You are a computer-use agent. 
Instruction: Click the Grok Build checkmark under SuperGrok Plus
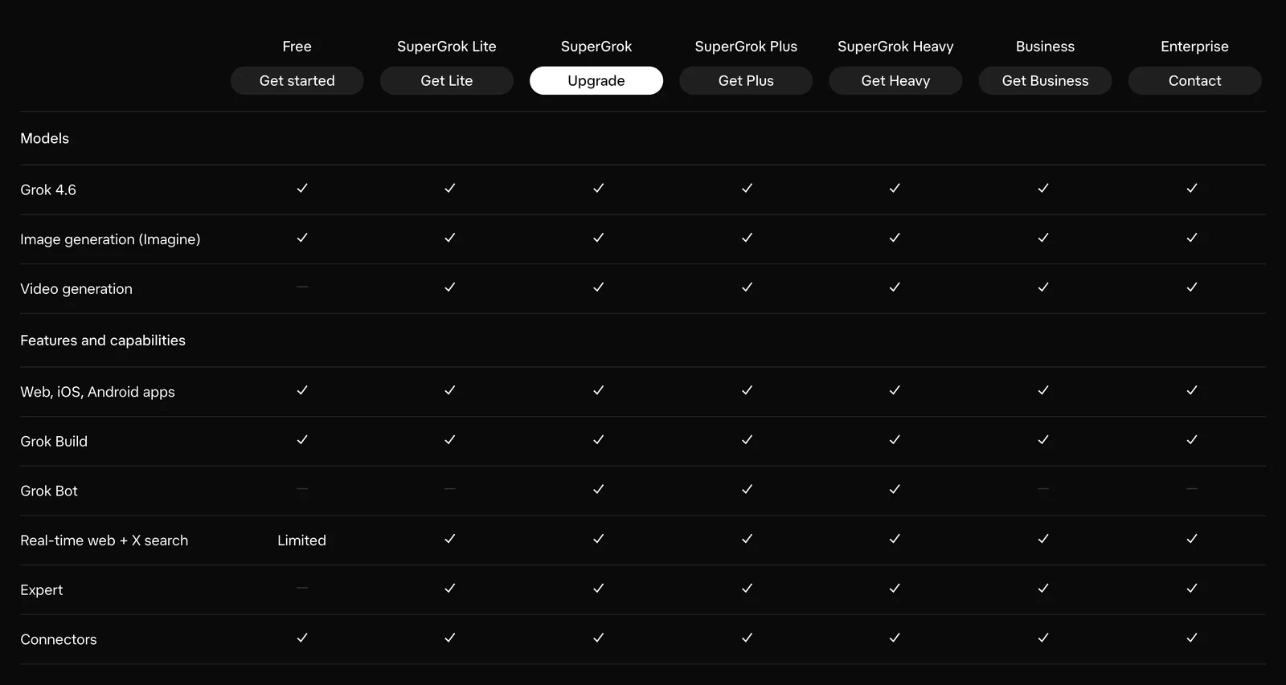coord(747,440)
